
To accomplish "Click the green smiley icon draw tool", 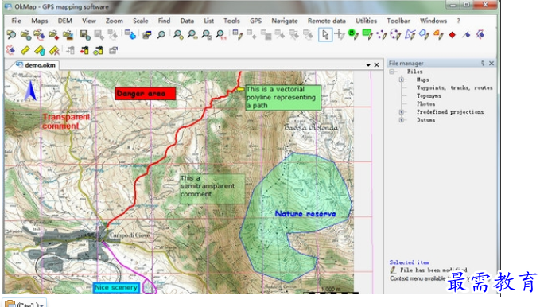I will coord(353,34).
